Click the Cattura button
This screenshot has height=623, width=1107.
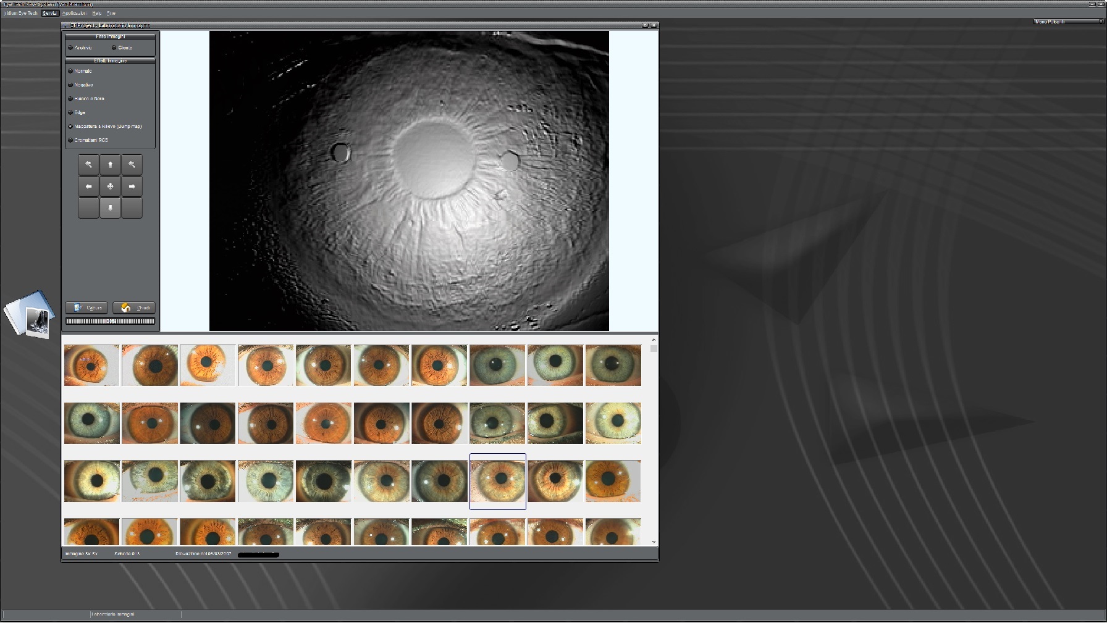(x=87, y=307)
